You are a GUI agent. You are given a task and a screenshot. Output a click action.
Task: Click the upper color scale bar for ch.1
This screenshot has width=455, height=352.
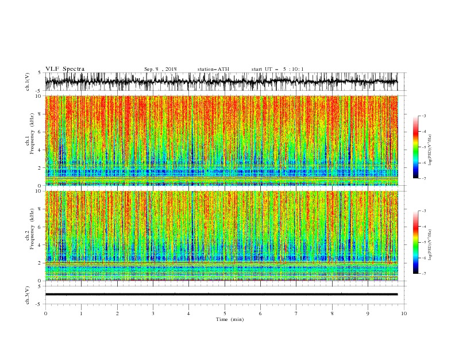tap(415, 147)
